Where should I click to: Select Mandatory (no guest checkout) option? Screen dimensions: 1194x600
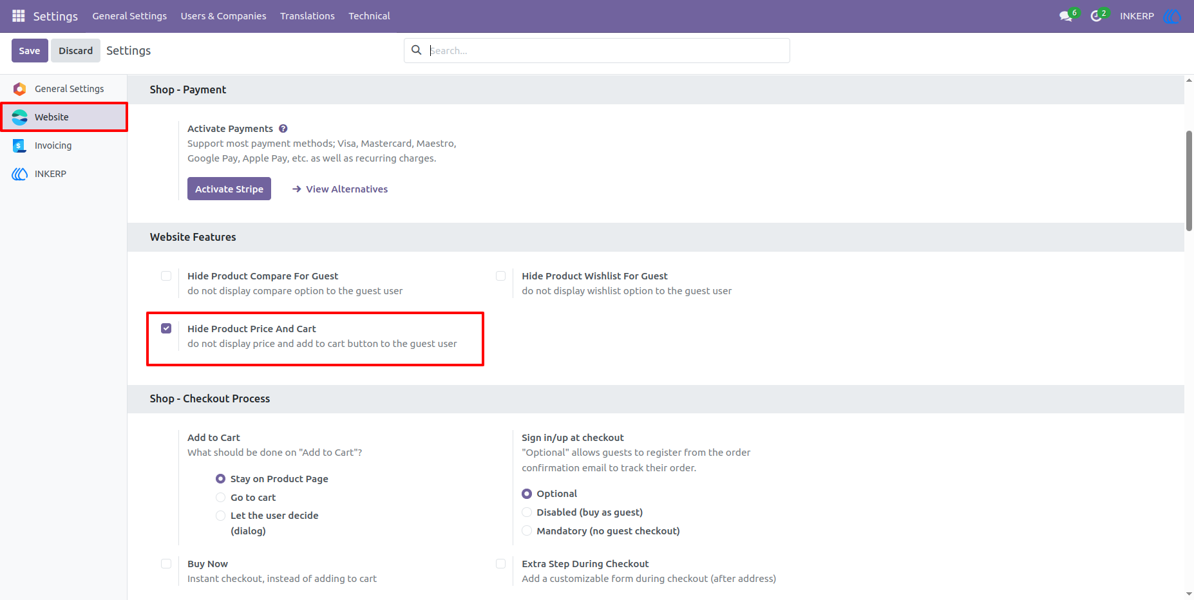(527, 531)
